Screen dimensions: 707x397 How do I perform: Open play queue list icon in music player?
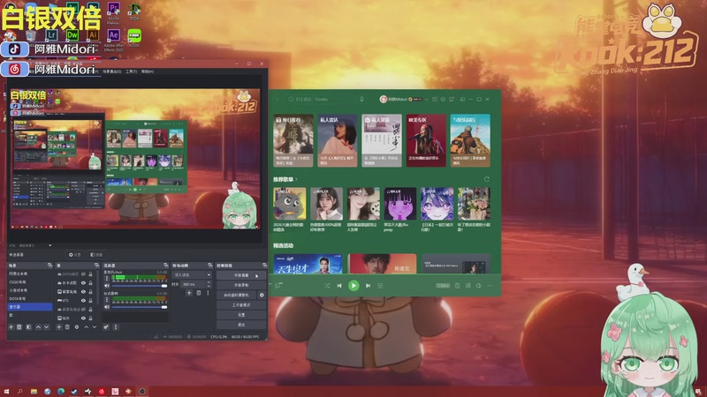[x=380, y=286]
